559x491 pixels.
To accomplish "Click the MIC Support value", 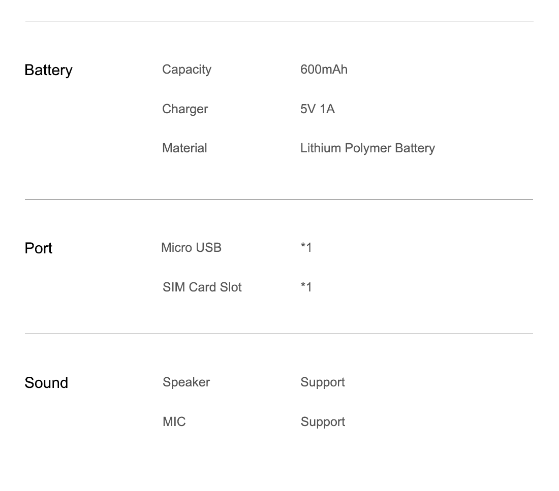I will 323,422.
